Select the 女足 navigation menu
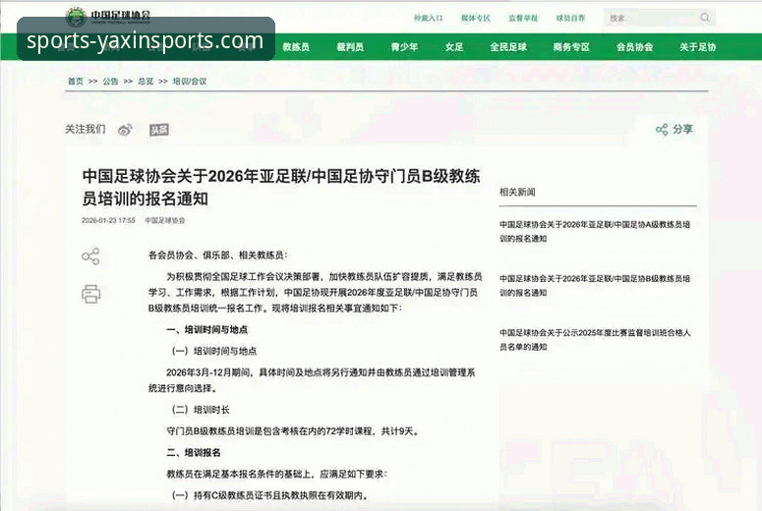The width and height of the screenshot is (762, 511). click(454, 47)
